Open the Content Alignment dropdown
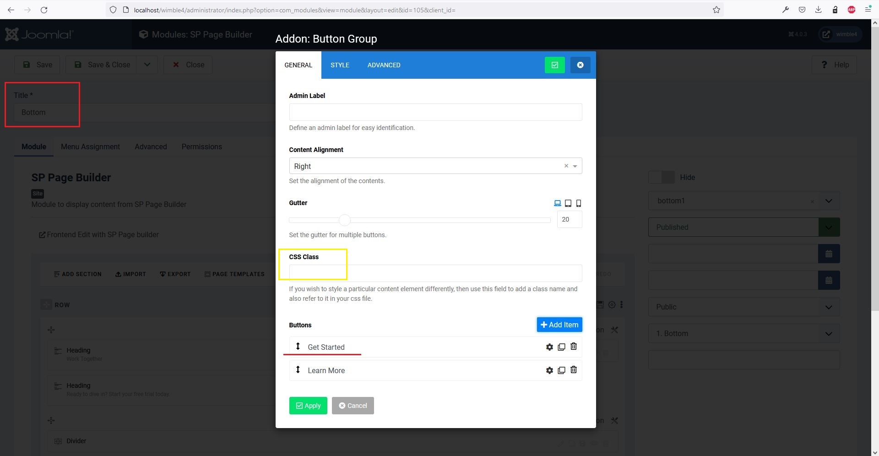Viewport: 879px width, 456px height. tap(575, 166)
